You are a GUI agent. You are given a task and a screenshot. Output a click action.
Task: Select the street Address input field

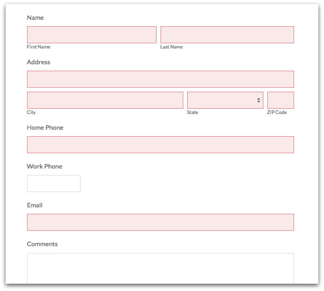point(160,79)
